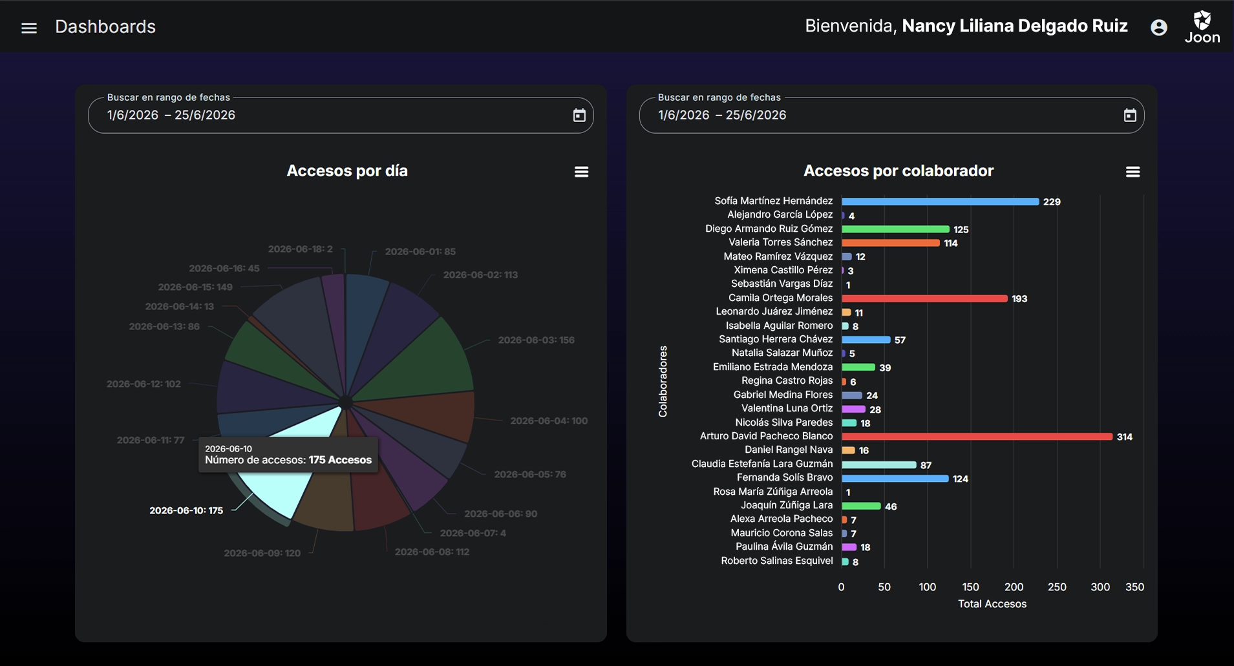Click Joaquín Zúñiga Lara's green bar
This screenshot has height=666, width=1234.
[x=861, y=506]
